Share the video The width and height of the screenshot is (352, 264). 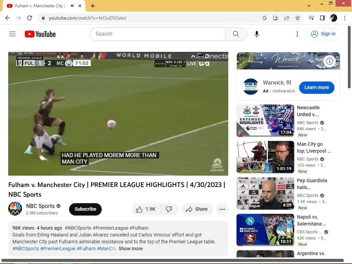(197, 209)
